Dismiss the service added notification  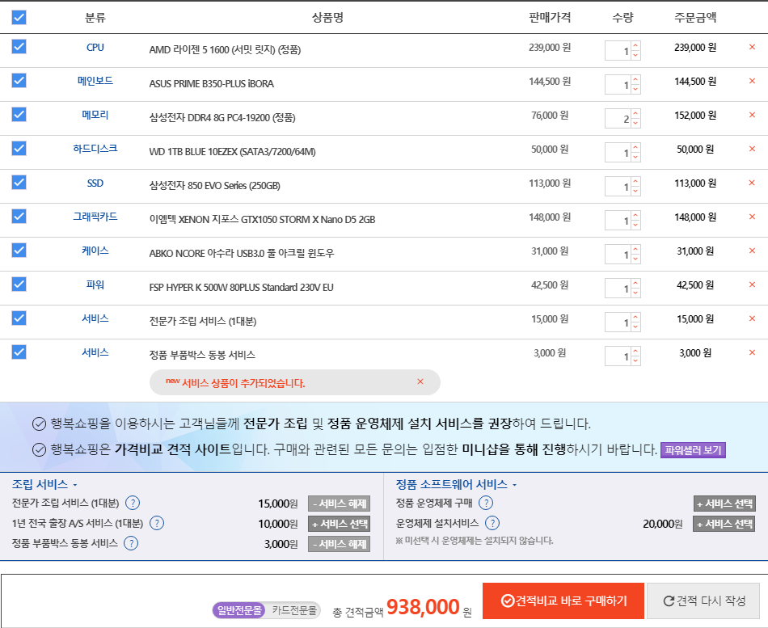click(x=420, y=381)
